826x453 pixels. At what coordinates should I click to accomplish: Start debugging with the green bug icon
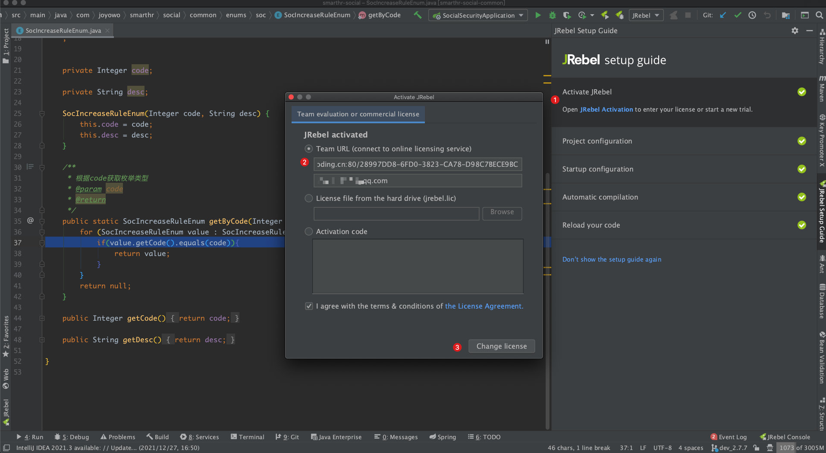pyautogui.click(x=553, y=15)
